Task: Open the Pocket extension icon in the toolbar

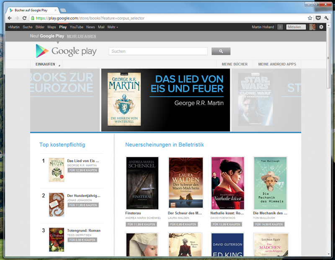Action: 318,18
